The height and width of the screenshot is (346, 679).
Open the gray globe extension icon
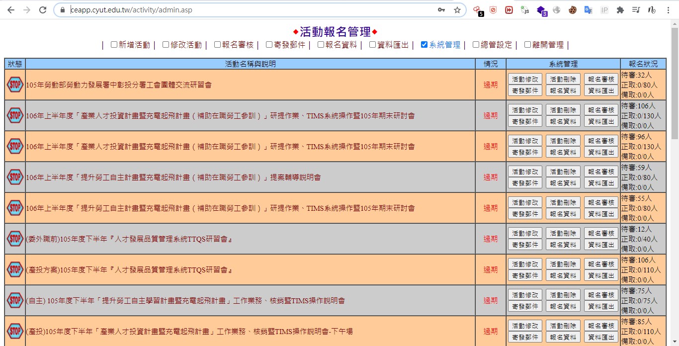(x=557, y=10)
